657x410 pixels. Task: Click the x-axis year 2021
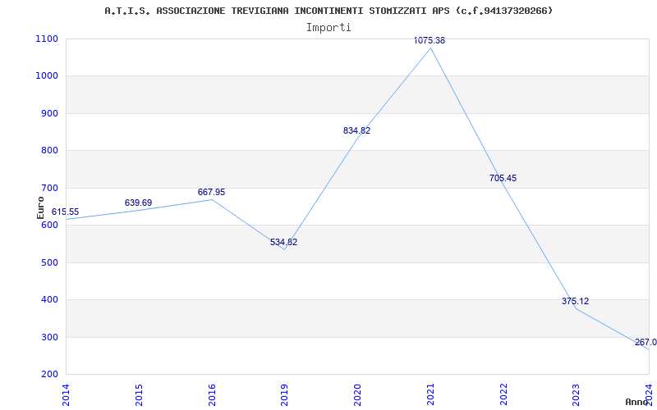[x=430, y=395]
